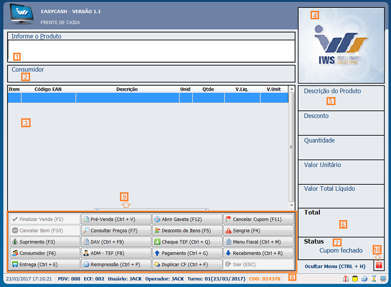Click the printer icon in status bar

coord(365,279)
